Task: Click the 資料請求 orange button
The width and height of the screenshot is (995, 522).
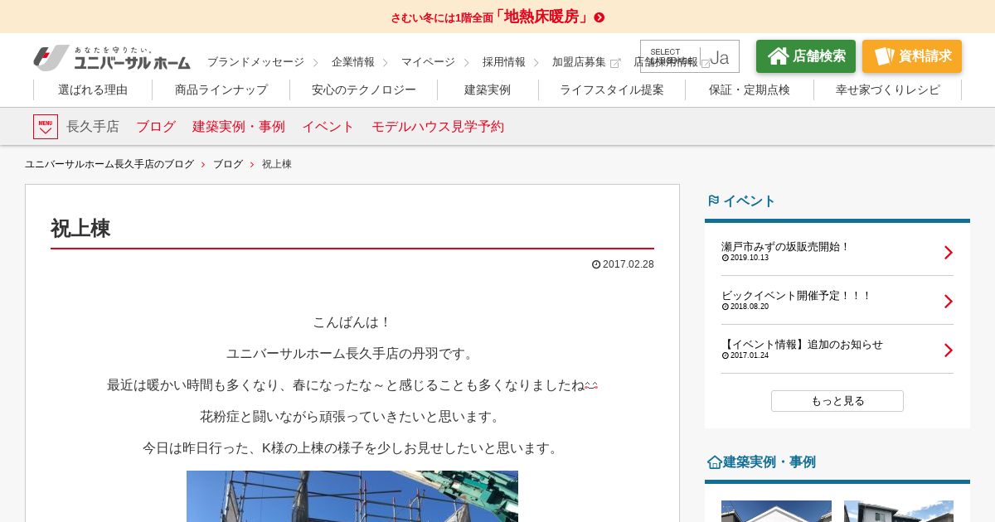Action: pyautogui.click(x=912, y=56)
